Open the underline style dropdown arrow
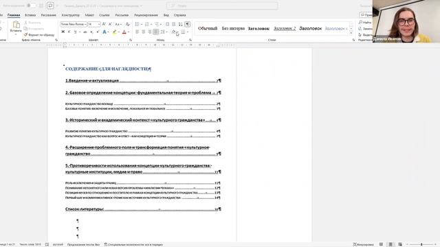This screenshot has width=440, height=247. 80,32
